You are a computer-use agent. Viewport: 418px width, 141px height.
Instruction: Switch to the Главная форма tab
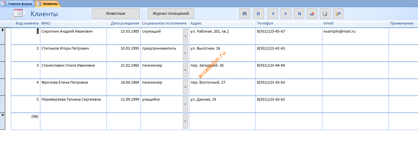click(17, 4)
